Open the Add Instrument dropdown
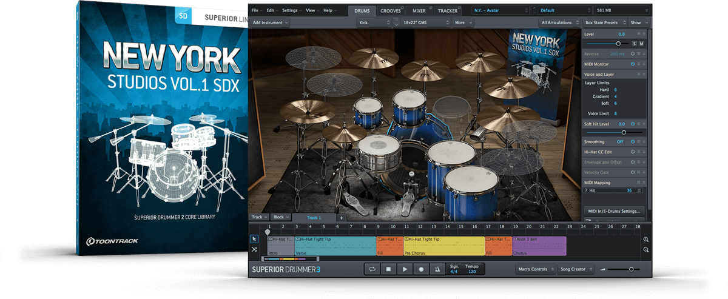728x299 pixels. pos(270,22)
